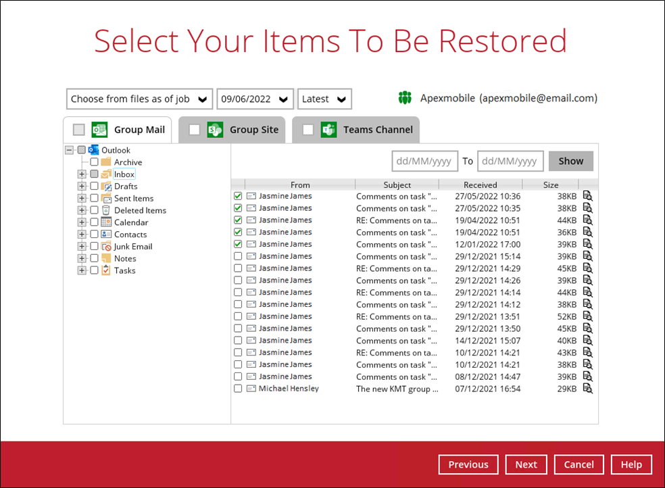The width and height of the screenshot is (665, 488).
Task: Click the Calendar folder icon in tree
Action: pyautogui.click(x=106, y=222)
